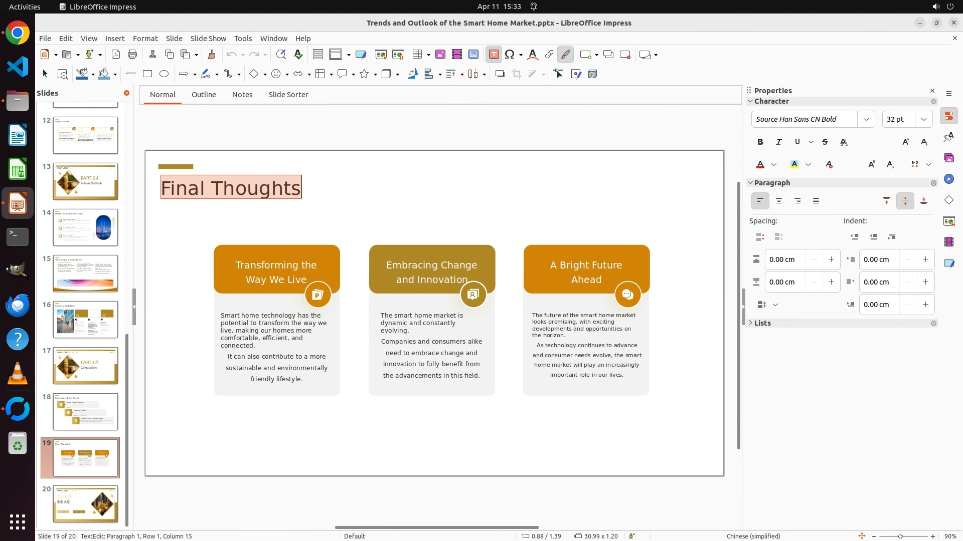Expand the Lists panel section

(762, 323)
